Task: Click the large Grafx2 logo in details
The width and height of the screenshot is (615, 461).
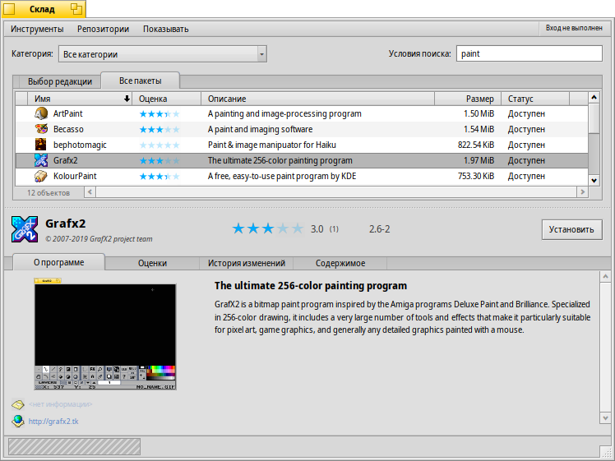Action: tap(24, 228)
